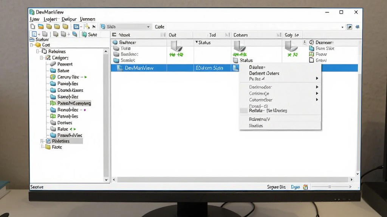
Task: Click the blue gear-like icon at far right of toolbar
Action: 358,27
